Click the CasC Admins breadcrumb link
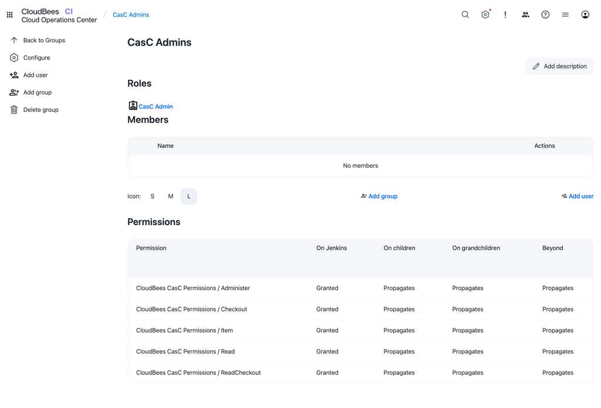The width and height of the screenshot is (601, 408). click(131, 15)
